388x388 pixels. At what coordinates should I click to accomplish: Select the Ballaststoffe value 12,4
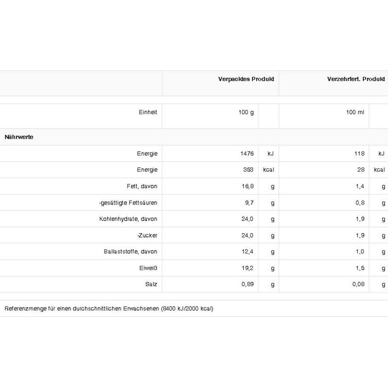(247, 251)
